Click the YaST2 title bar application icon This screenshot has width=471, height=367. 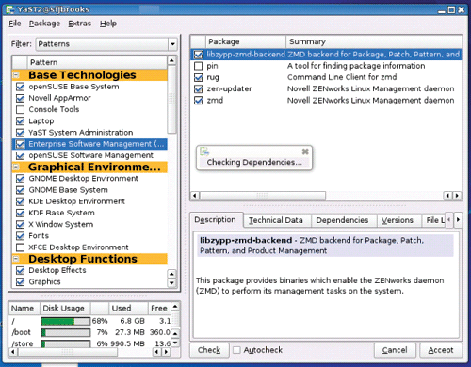pos(10,9)
